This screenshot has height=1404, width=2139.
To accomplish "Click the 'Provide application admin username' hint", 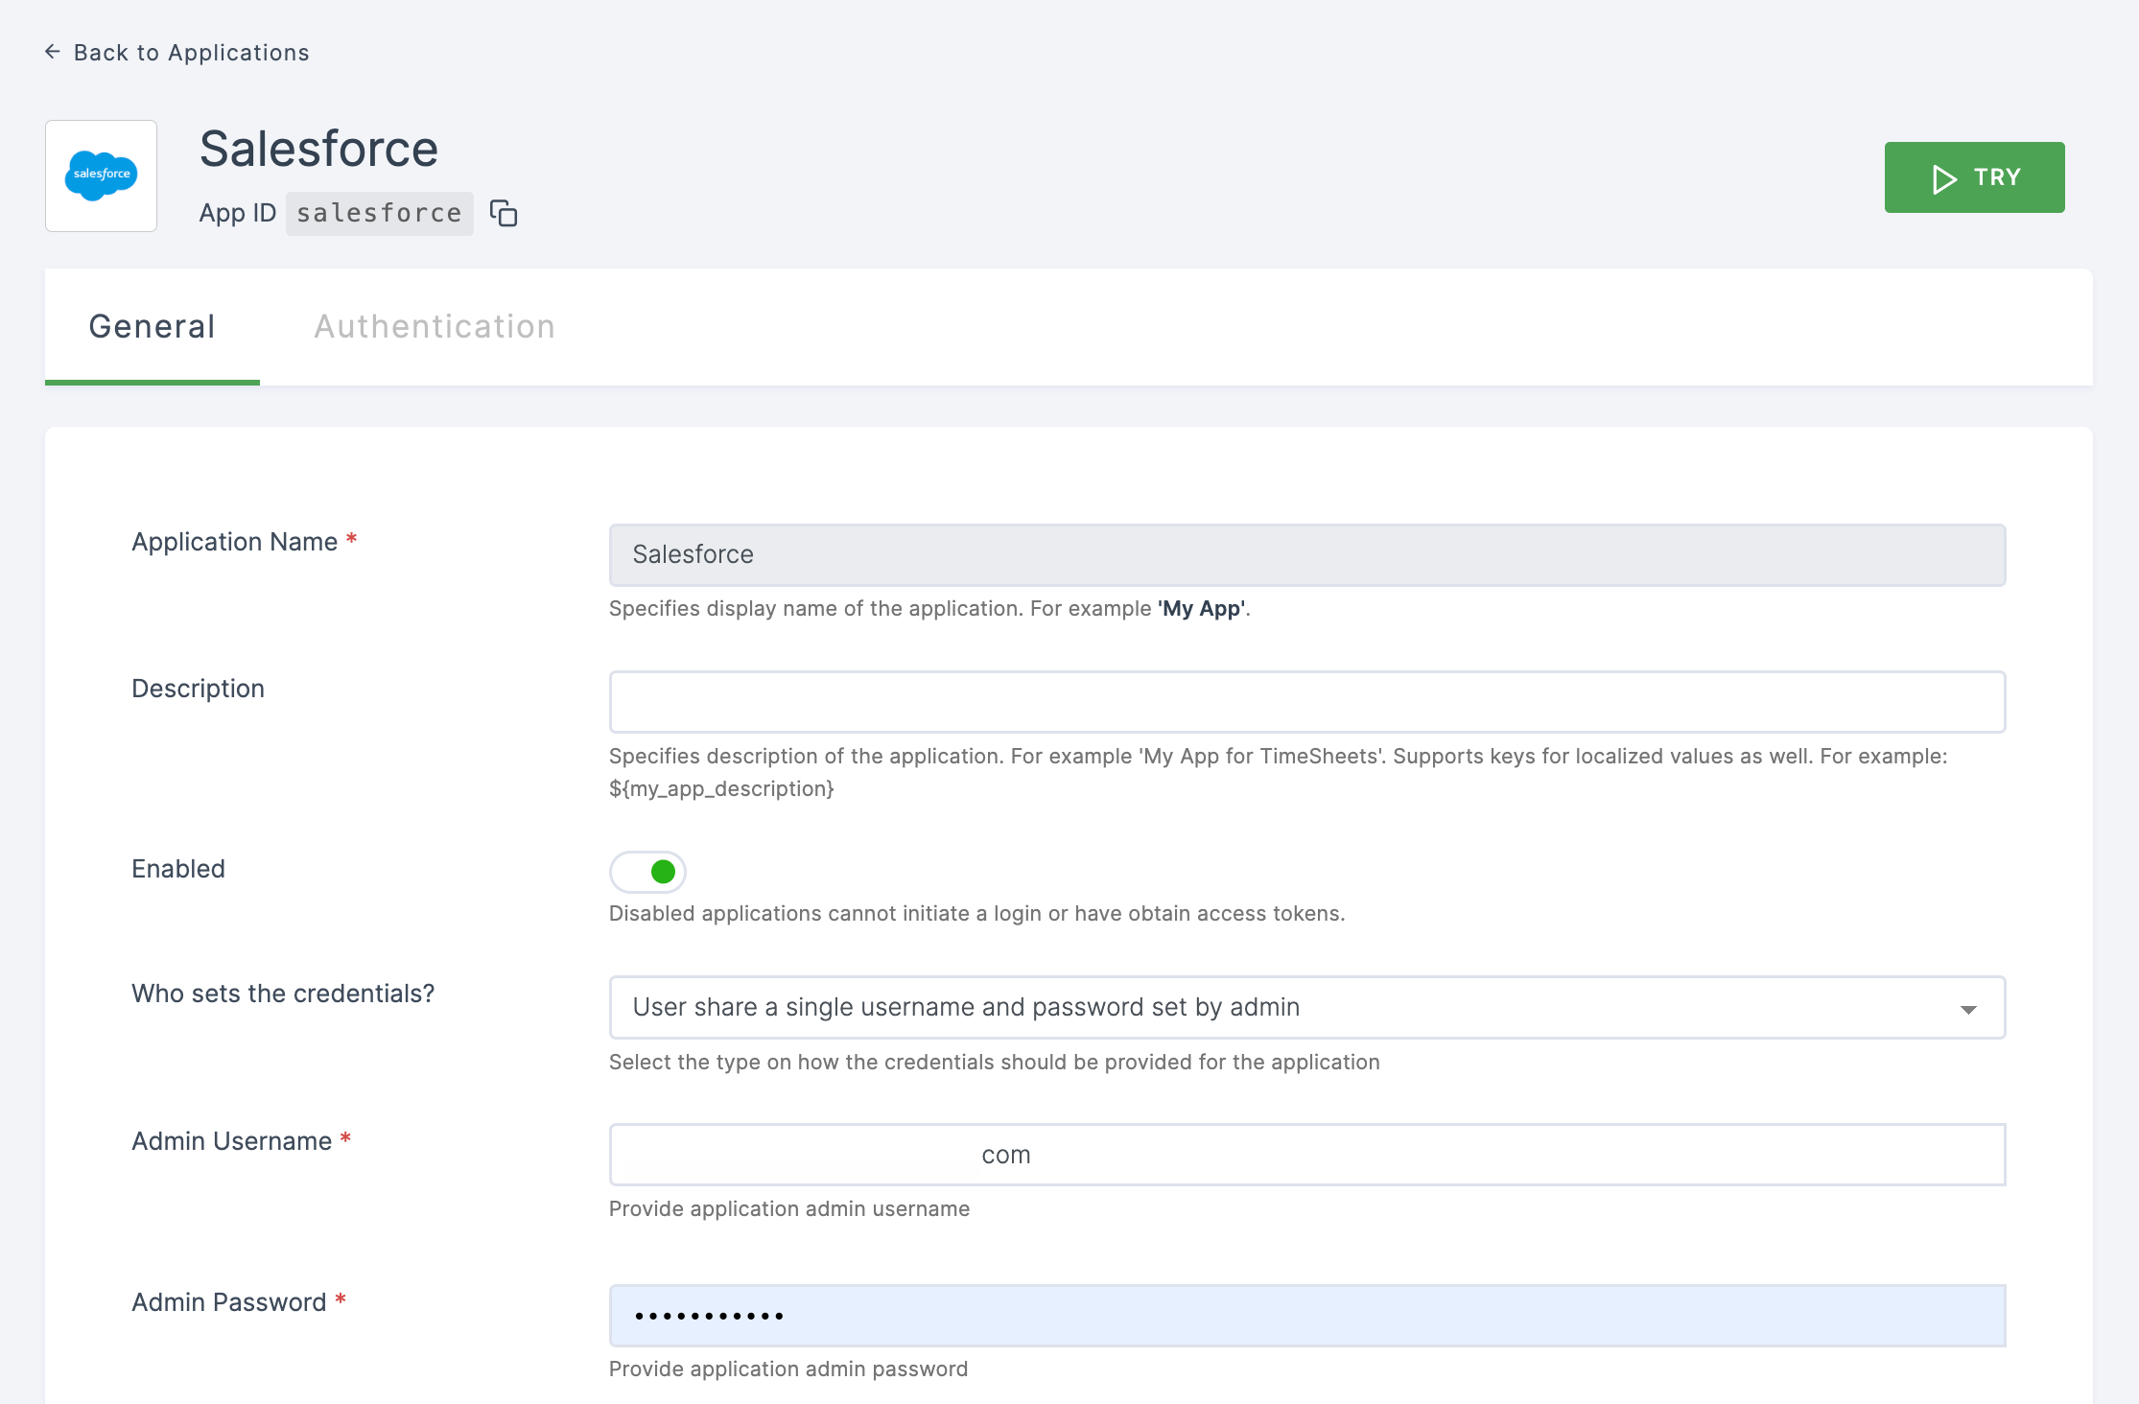I will 789,1208.
